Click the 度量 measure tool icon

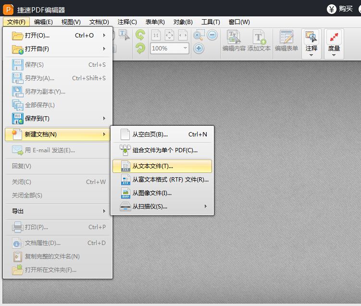tap(334, 37)
